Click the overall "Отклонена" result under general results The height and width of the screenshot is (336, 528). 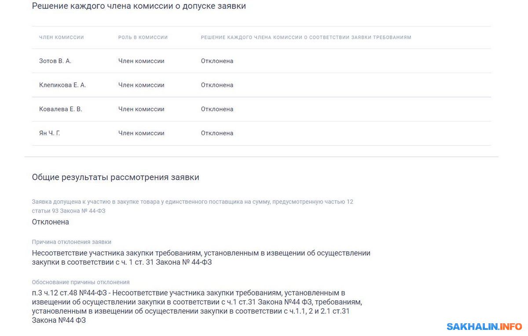[x=50, y=222]
